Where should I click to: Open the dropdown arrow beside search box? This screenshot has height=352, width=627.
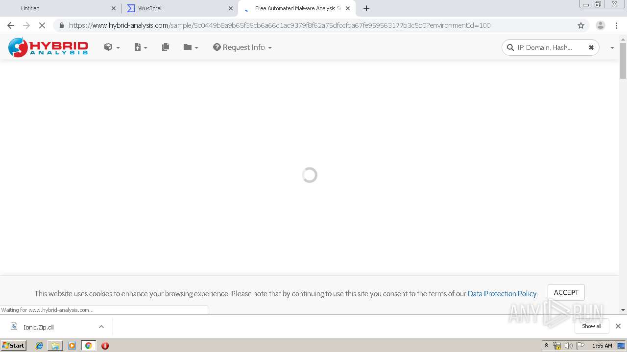pos(612,47)
